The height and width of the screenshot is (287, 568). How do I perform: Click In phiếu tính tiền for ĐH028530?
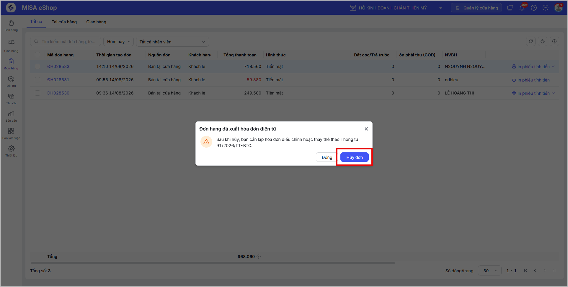pos(531,93)
